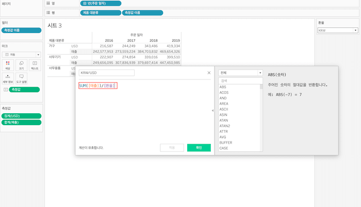
Task: Click the function search (검색) field
Action: pos(240,81)
